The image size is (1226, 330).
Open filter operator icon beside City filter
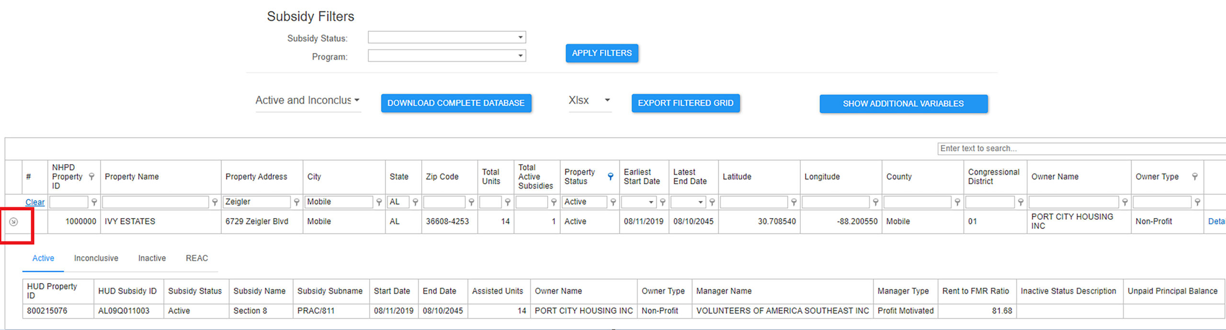(x=379, y=202)
